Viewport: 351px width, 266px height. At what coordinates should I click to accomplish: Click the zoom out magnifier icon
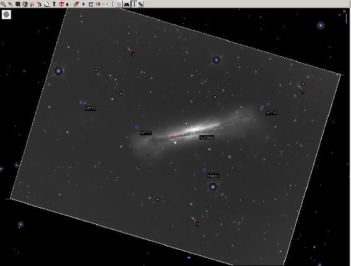(x=3, y=4)
